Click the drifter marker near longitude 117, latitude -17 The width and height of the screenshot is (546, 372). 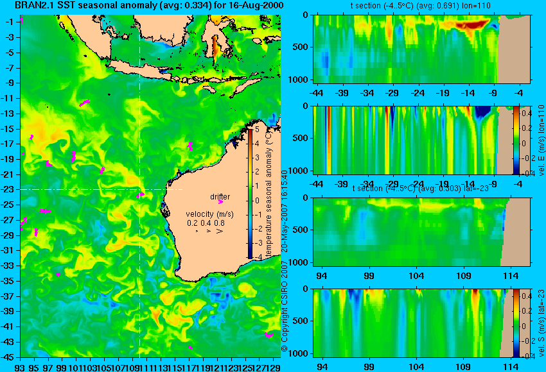190,146
